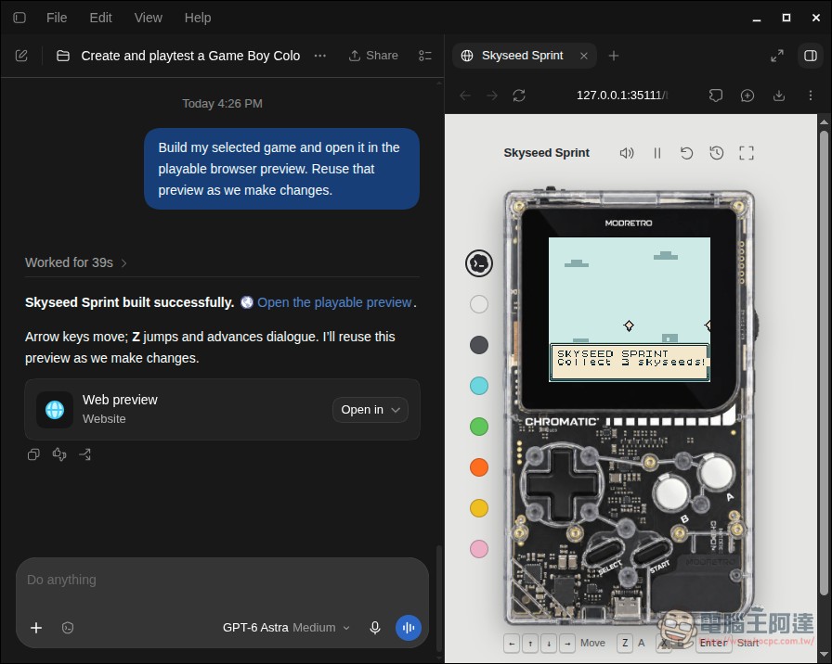
Task: Choose the pink shell color
Action: point(479,549)
